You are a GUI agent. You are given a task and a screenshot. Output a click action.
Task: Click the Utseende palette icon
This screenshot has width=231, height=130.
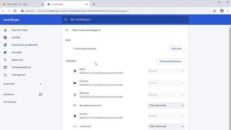click(x=5, y=52)
